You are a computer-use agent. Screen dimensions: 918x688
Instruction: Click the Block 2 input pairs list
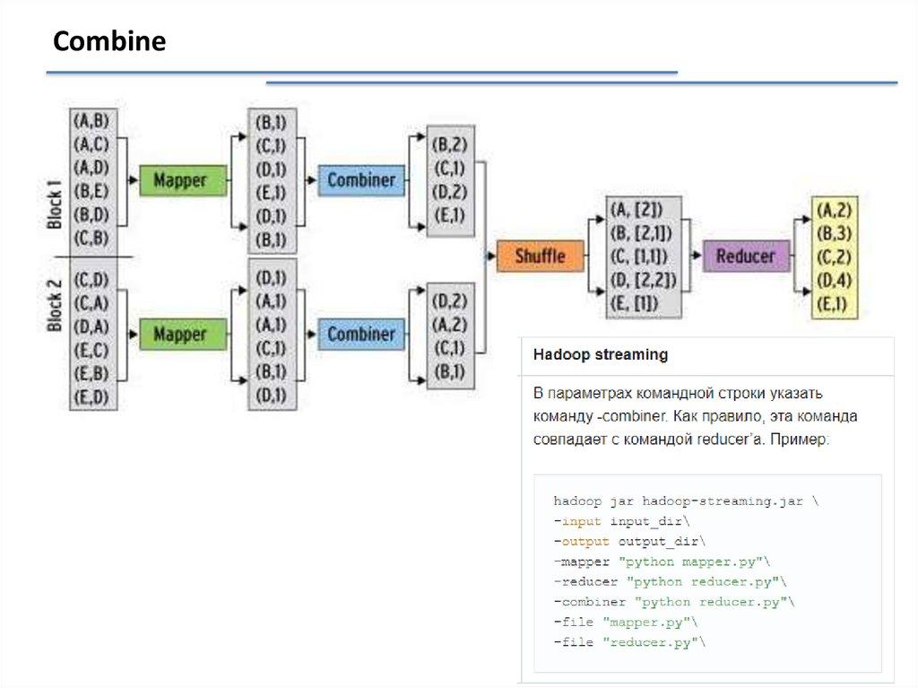click(92, 335)
